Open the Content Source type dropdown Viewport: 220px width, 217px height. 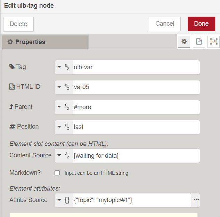(59, 156)
